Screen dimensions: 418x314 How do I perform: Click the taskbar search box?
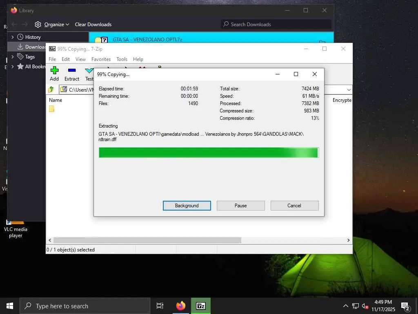[x=85, y=306]
